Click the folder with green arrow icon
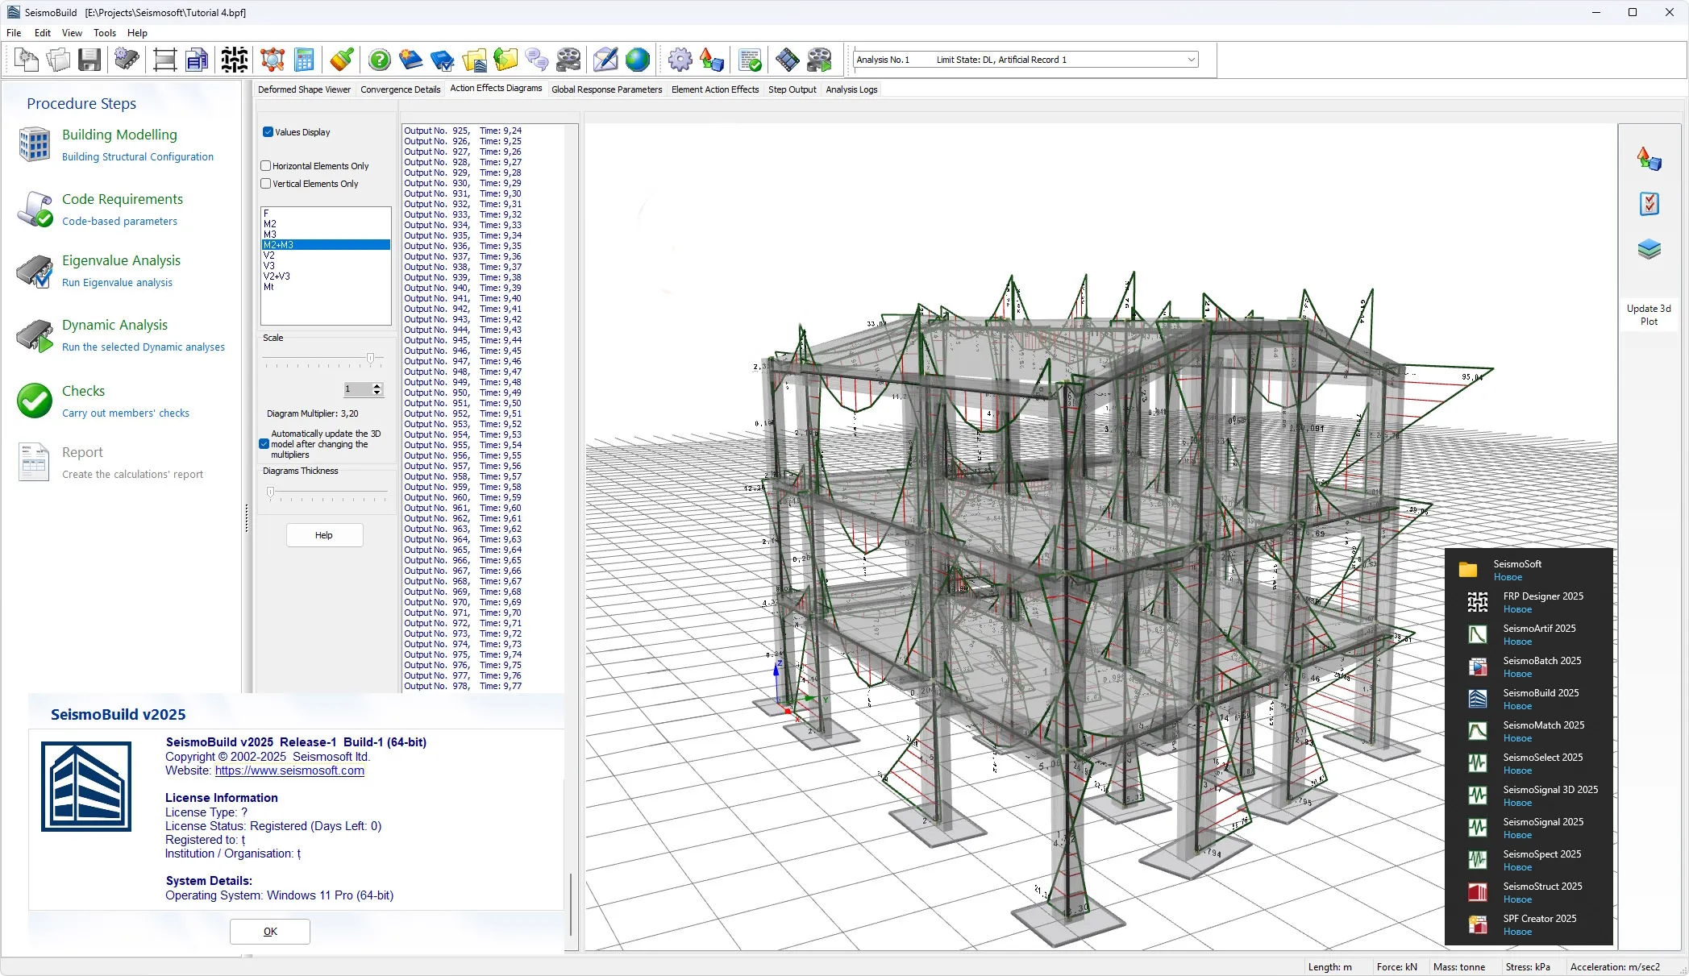The image size is (1689, 976). [x=505, y=60]
